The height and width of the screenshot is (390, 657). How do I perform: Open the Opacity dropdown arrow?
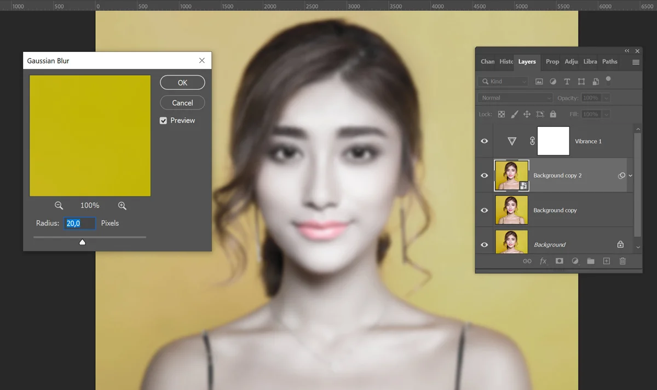(605, 98)
